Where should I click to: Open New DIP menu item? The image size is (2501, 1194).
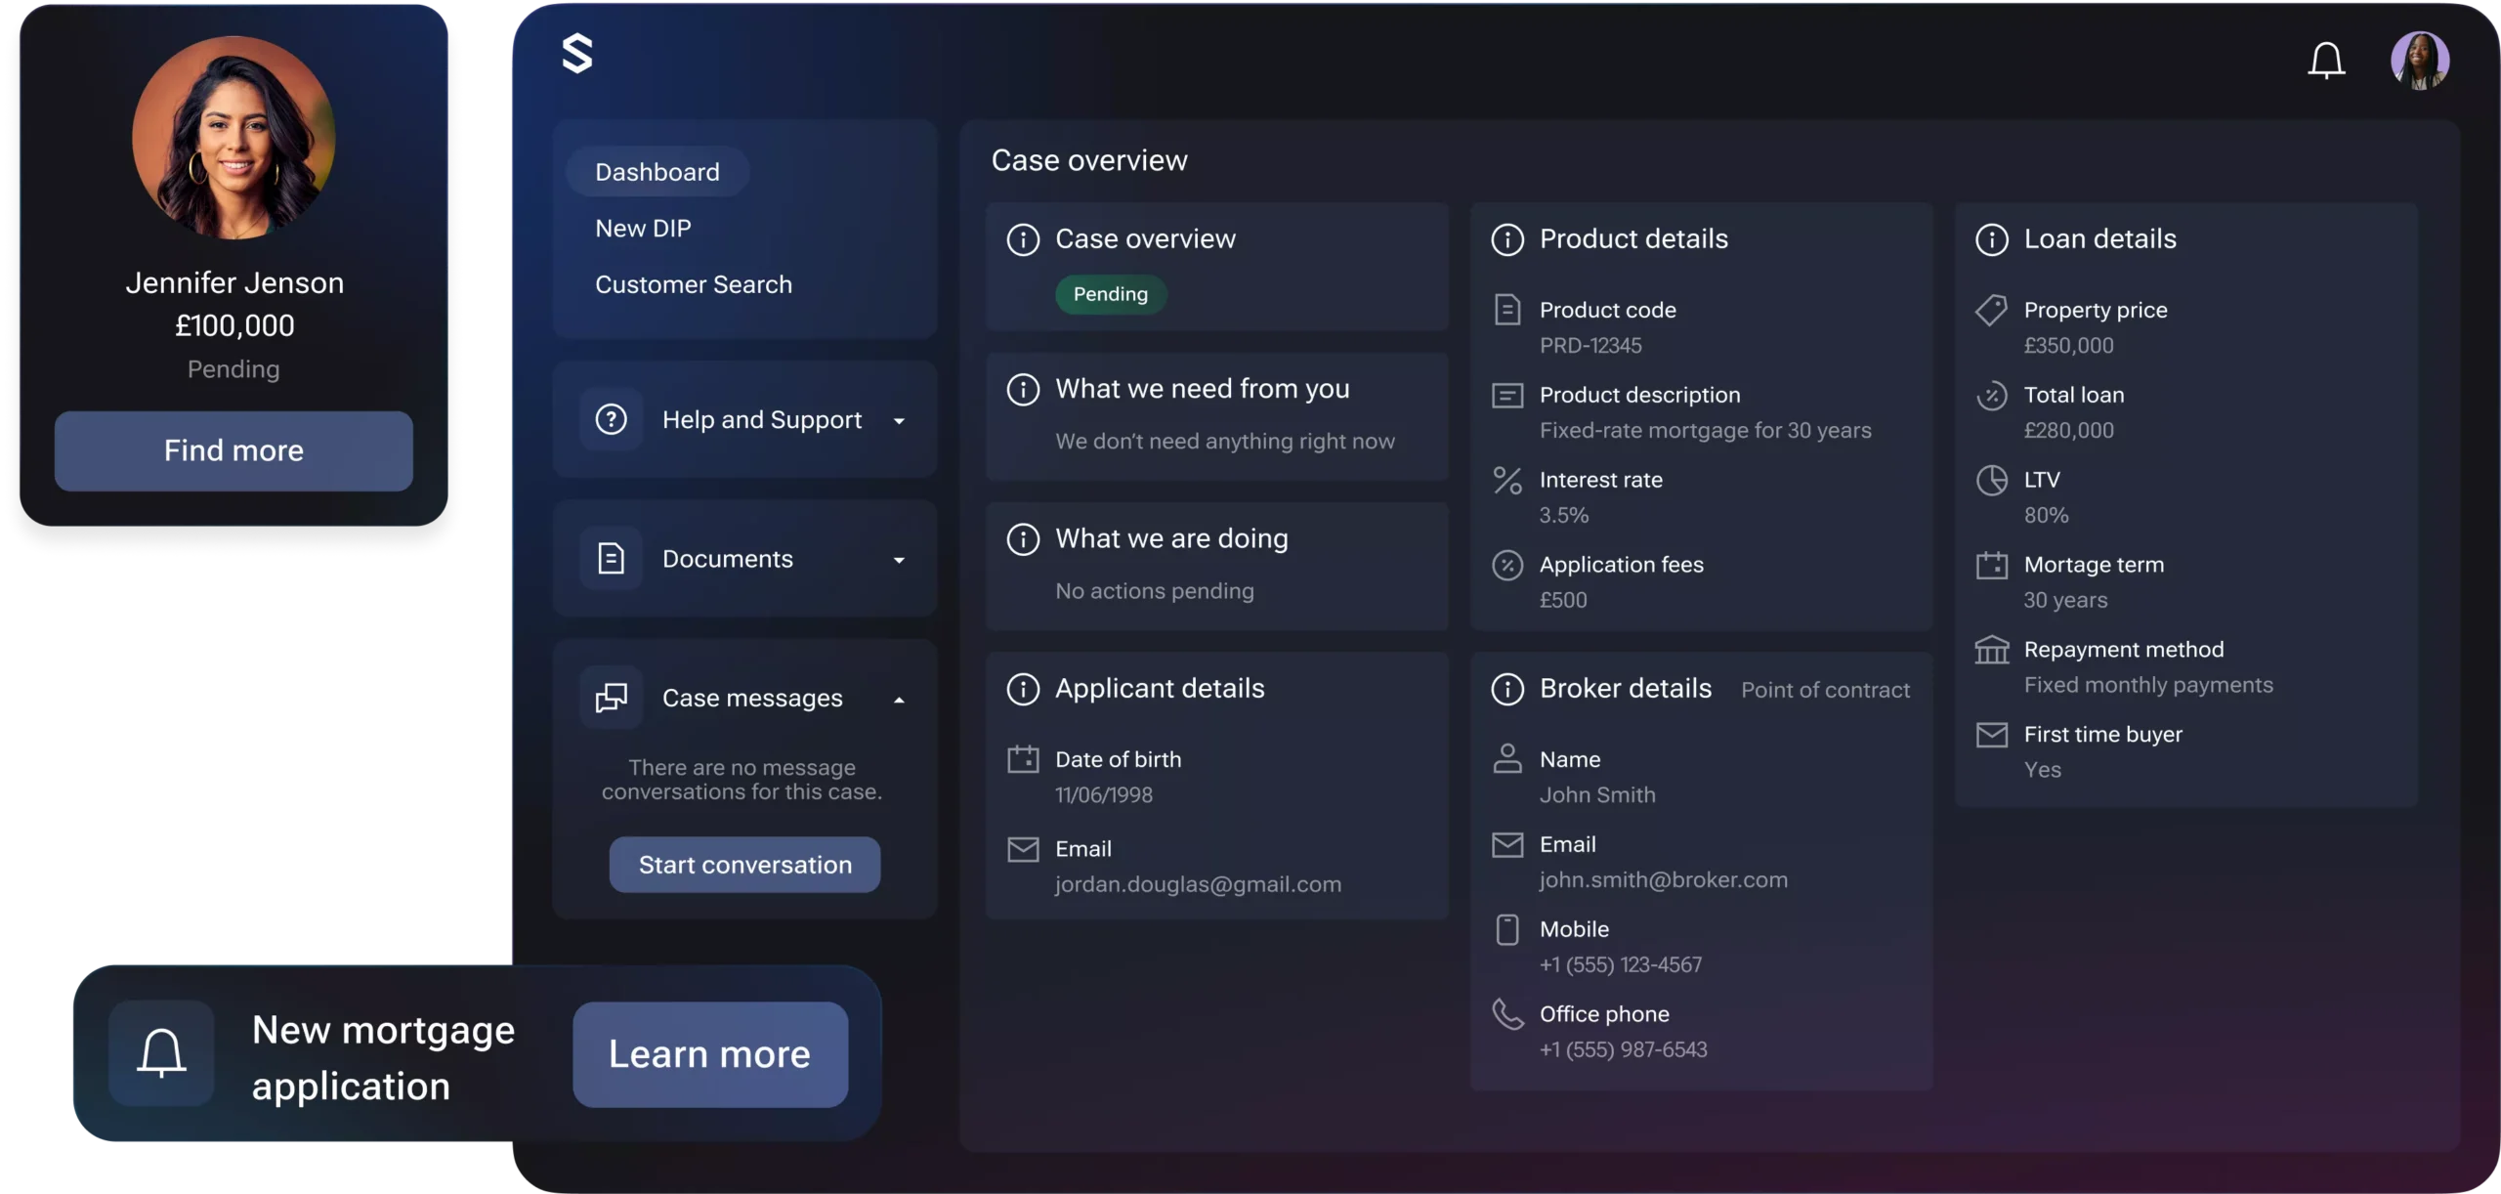pyautogui.click(x=643, y=229)
